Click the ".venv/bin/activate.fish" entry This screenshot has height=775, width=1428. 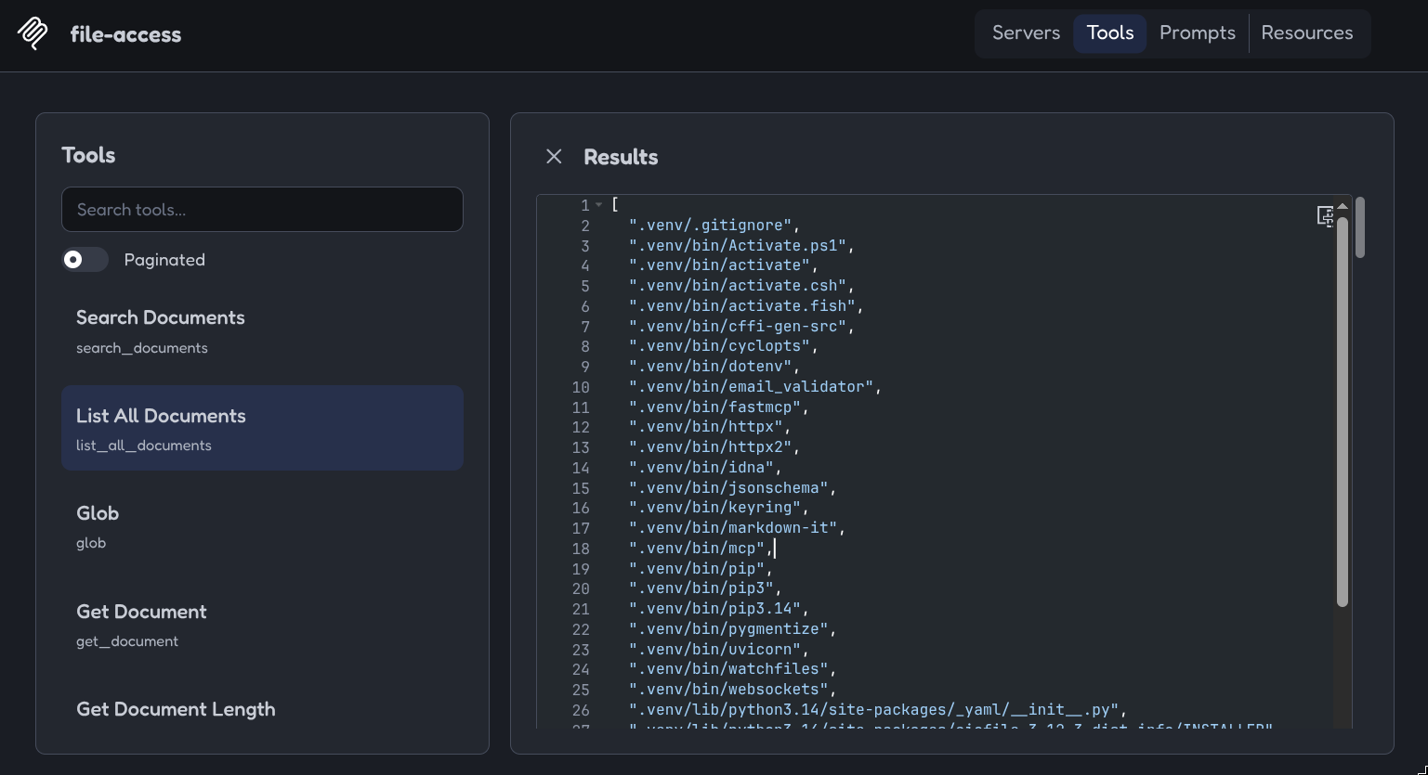pos(746,306)
